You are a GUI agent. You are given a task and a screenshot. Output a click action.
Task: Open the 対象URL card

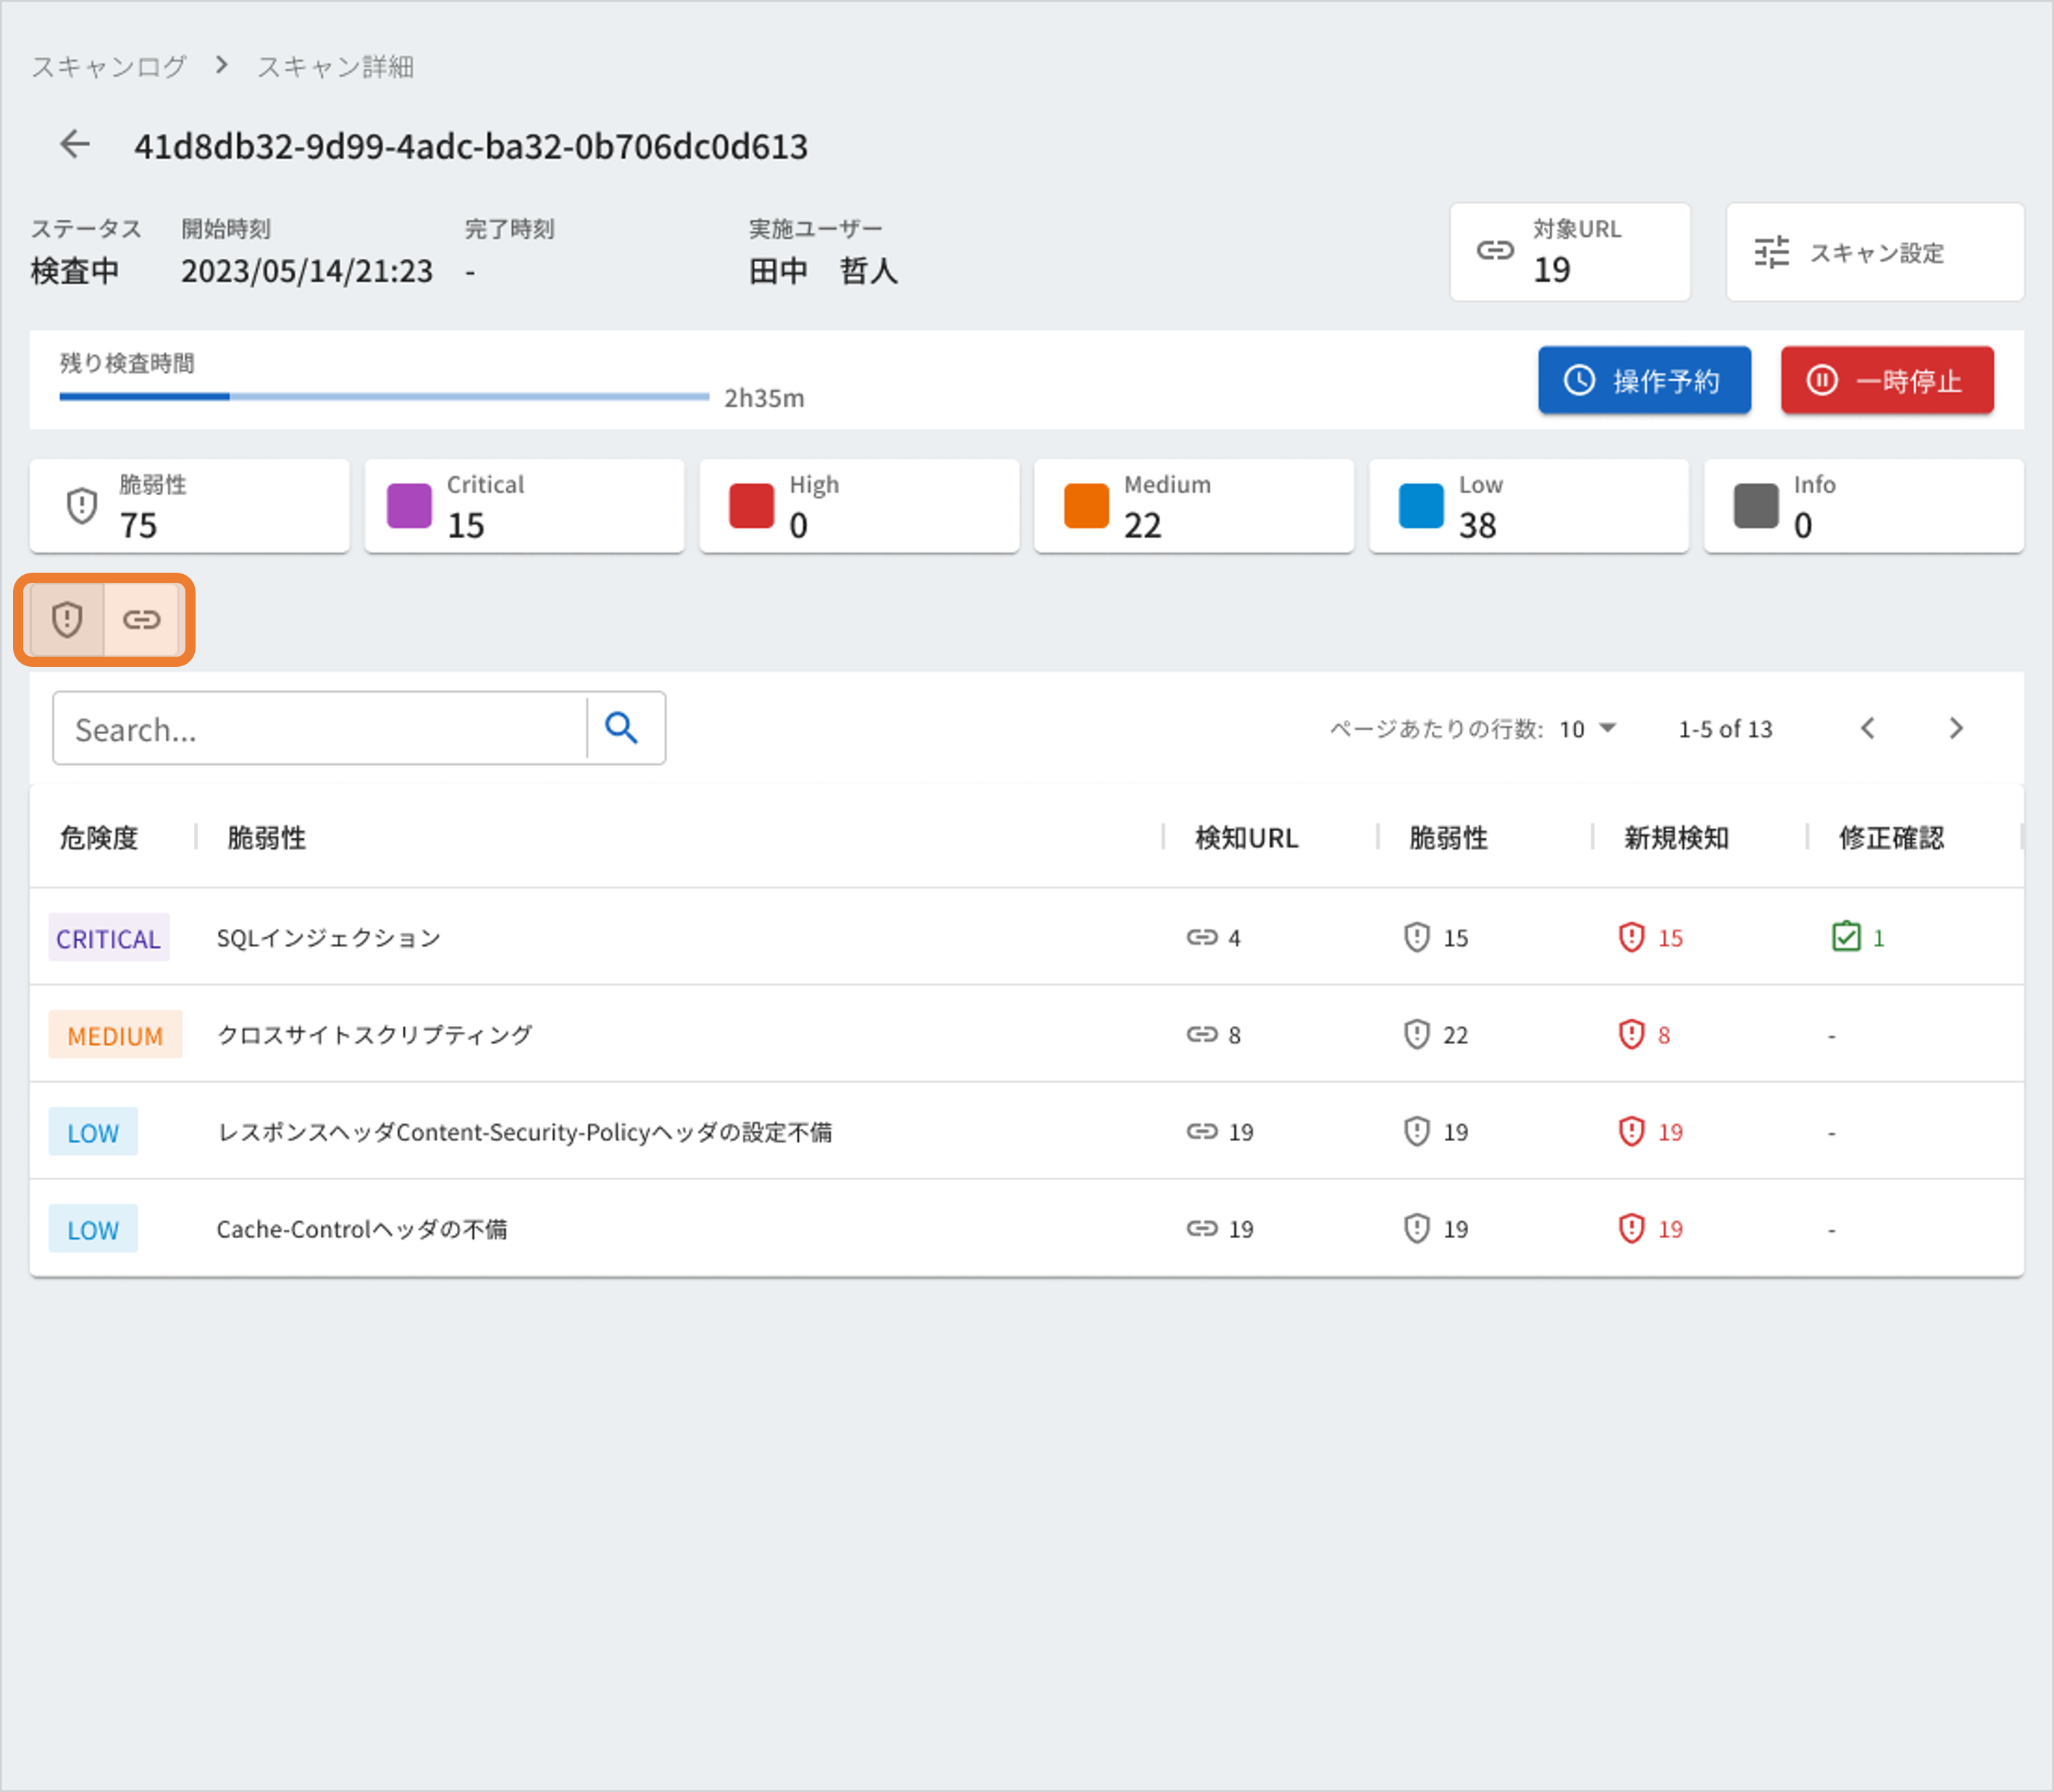coord(1569,252)
